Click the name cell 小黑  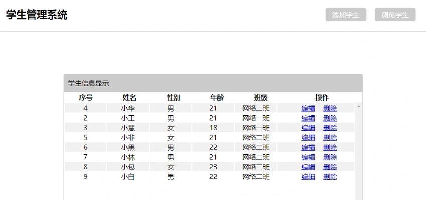128,147
